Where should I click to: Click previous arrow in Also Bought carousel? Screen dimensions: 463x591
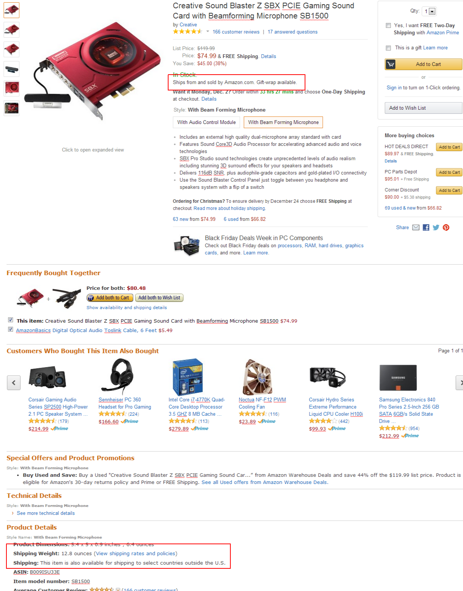click(x=14, y=383)
